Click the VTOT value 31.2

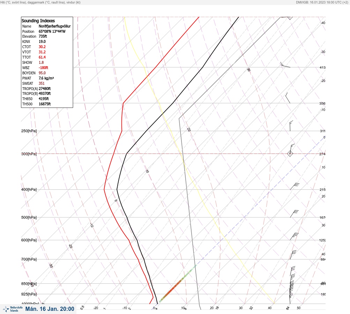coord(42,52)
